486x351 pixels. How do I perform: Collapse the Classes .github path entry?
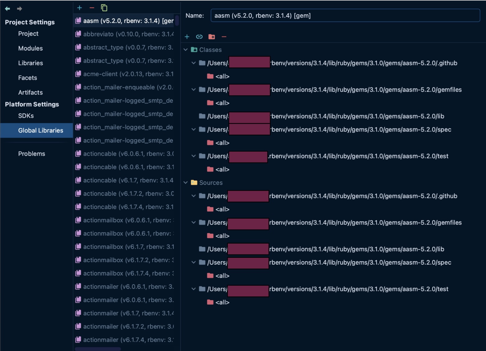[194, 63]
